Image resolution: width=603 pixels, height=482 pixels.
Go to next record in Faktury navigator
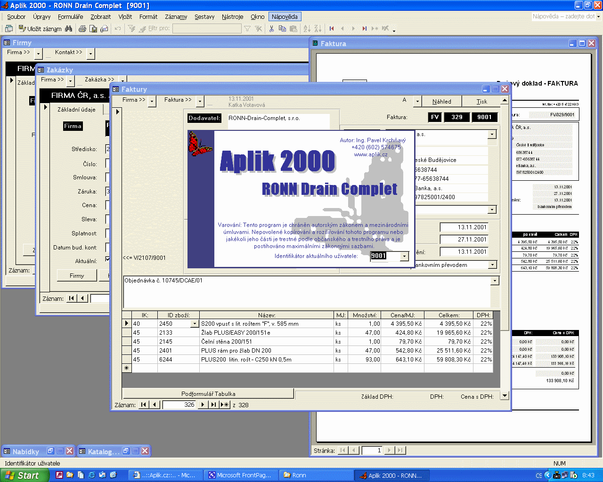tap(203, 405)
